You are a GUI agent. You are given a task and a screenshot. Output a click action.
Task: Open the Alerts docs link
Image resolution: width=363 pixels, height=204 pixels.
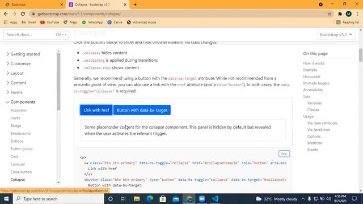click(15, 118)
